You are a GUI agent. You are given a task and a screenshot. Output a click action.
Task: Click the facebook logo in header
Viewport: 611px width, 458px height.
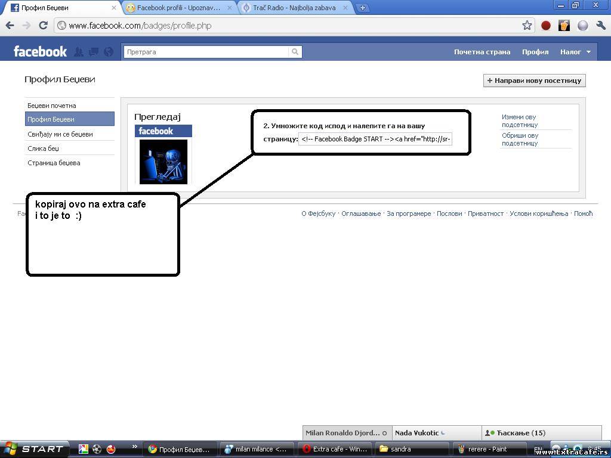pyautogui.click(x=40, y=51)
